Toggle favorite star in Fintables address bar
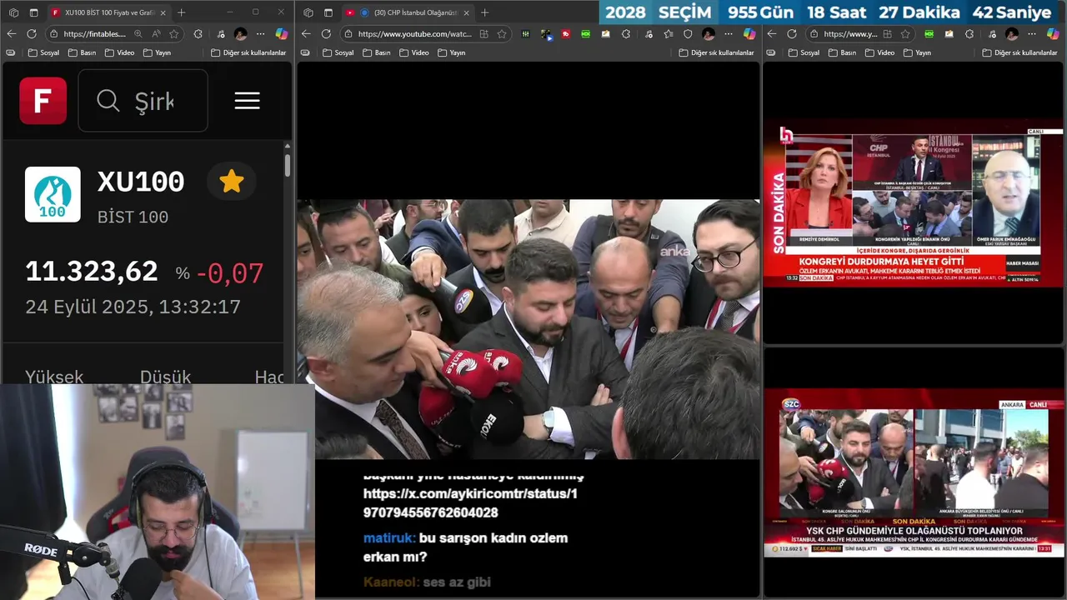The image size is (1067, 600). point(174,34)
